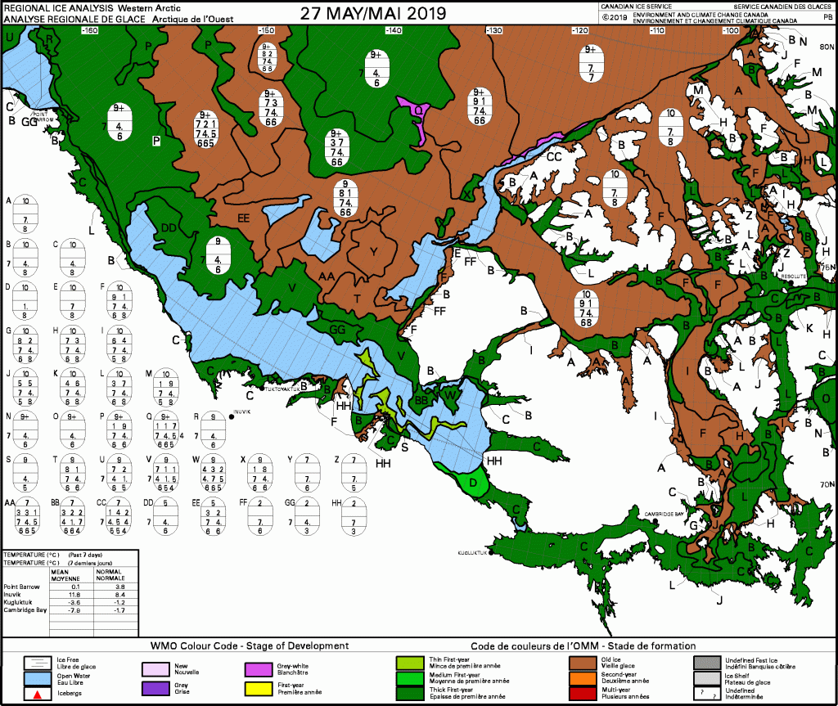
Task: Click the 27 MAY/MAI 2019 date title
Action: [x=372, y=12]
